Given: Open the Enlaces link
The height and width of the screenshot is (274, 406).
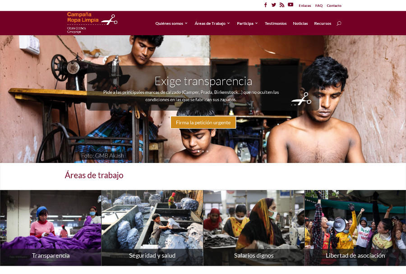Looking at the screenshot, I should click(x=305, y=5).
